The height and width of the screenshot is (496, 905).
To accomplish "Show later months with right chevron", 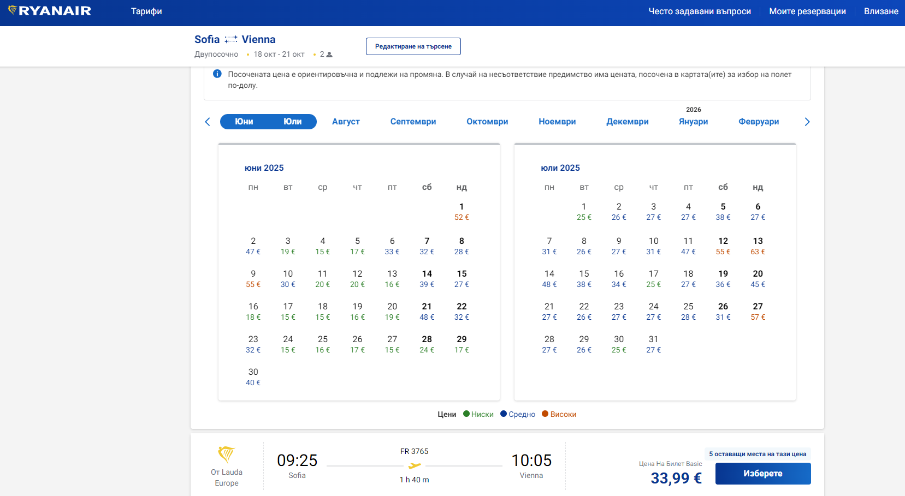I will (807, 122).
